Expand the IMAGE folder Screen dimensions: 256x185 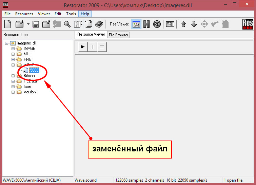[13, 49]
